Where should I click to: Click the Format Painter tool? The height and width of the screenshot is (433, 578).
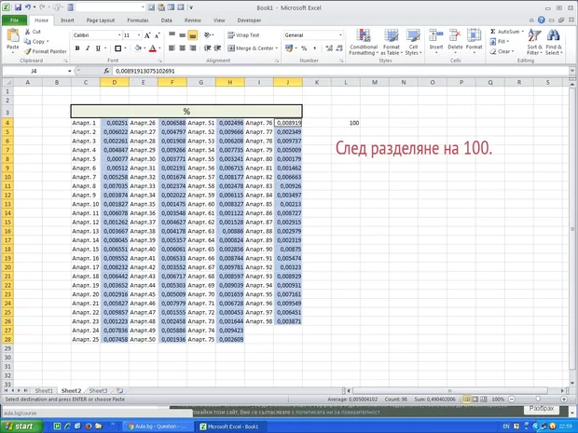[46, 51]
